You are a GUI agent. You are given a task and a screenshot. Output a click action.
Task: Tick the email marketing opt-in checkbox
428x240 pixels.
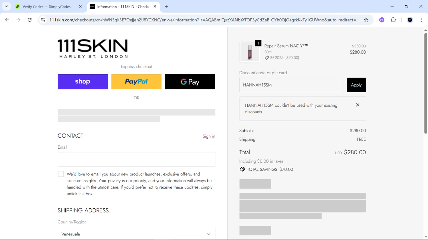click(61, 174)
